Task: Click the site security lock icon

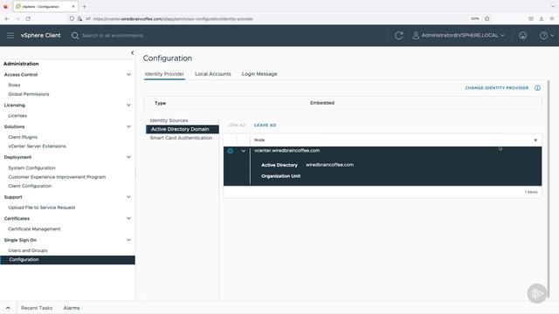Action: (79, 18)
